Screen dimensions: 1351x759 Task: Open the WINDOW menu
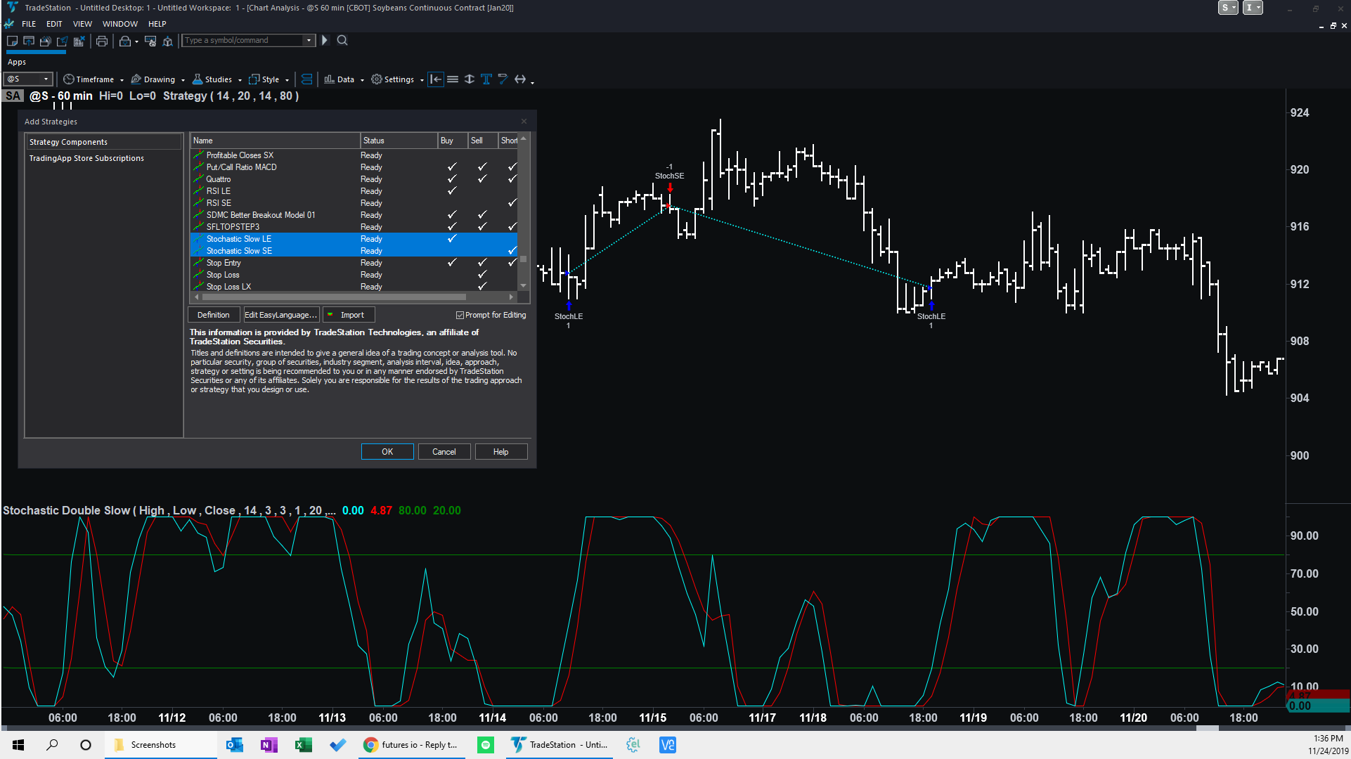(120, 24)
